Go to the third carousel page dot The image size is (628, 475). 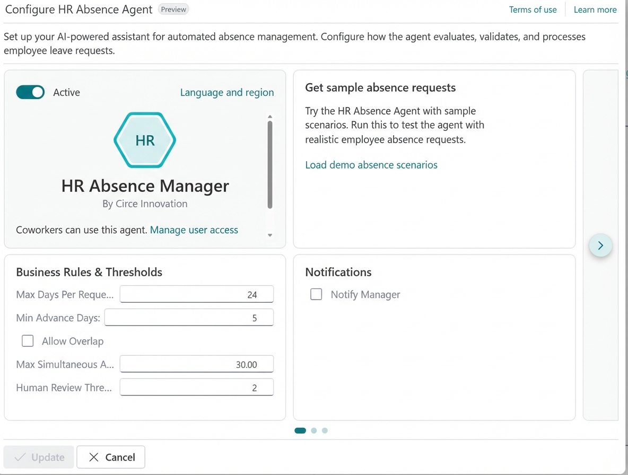pos(325,430)
